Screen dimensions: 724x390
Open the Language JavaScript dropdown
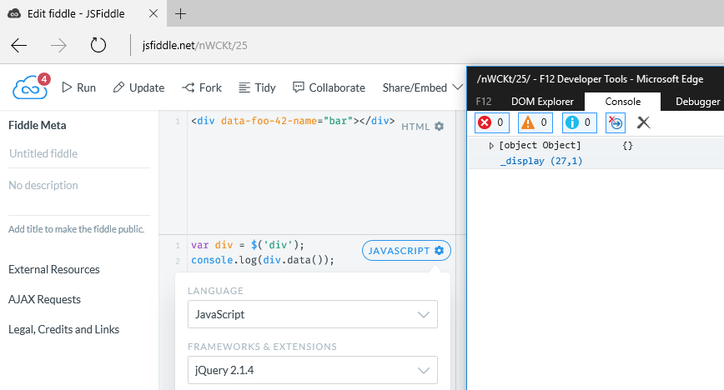tap(313, 314)
